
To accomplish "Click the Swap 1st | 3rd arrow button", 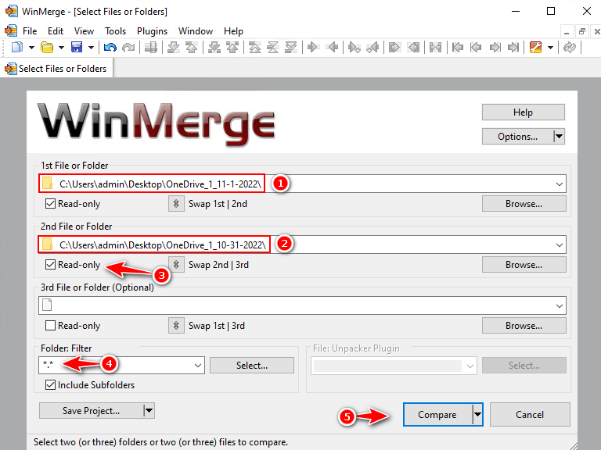I will (x=176, y=326).
